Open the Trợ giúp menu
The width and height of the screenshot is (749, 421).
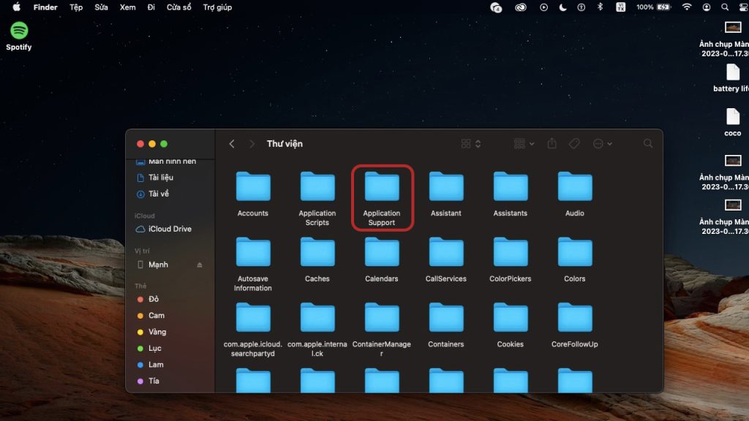(217, 7)
